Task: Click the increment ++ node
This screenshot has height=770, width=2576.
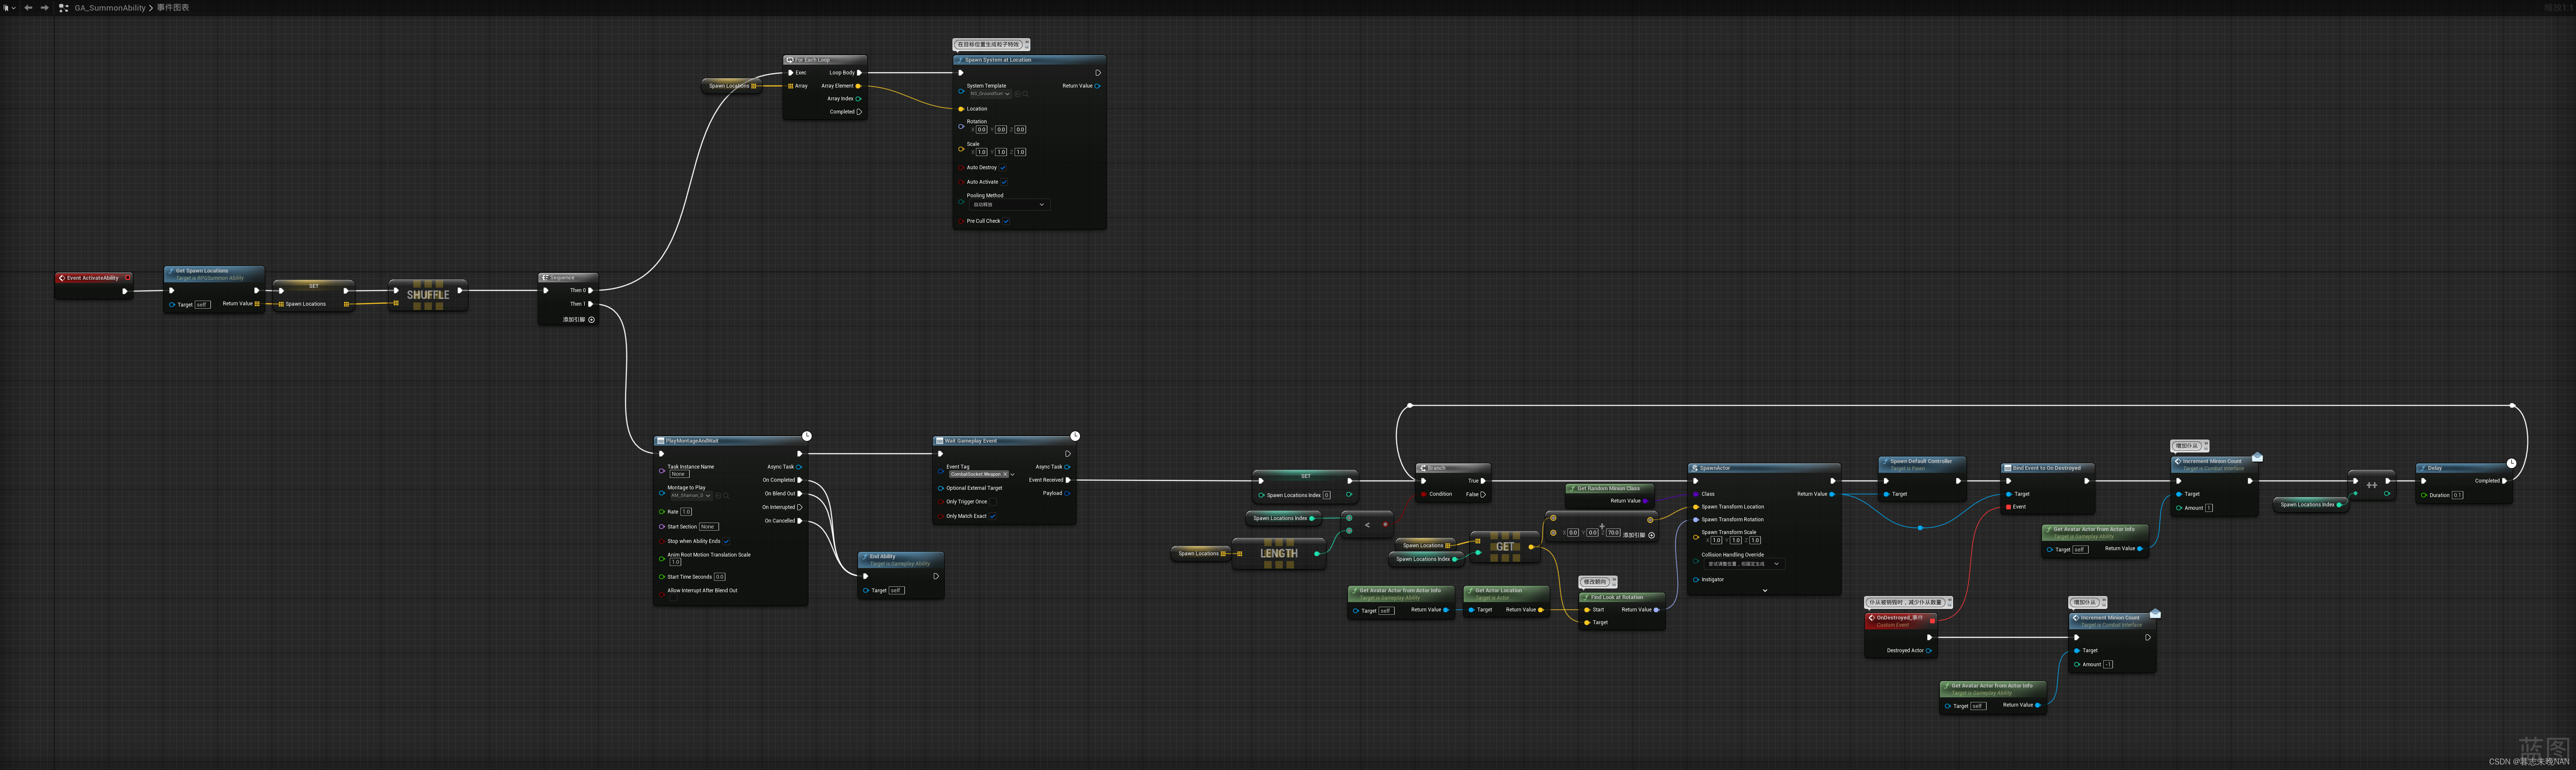Action: pos(2371,485)
